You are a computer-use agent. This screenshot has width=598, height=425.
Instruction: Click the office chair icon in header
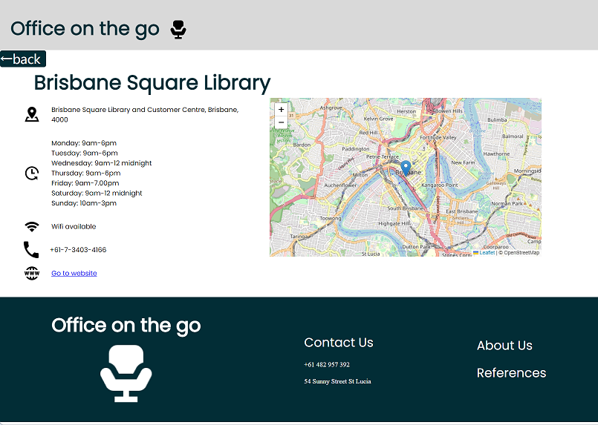pyautogui.click(x=178, y=29)
